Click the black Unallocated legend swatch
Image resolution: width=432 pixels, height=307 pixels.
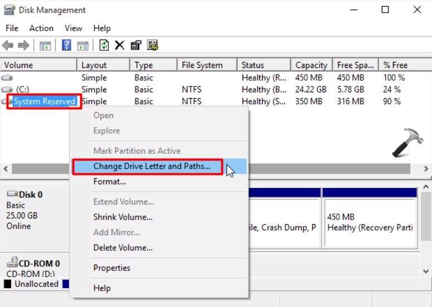8,284
